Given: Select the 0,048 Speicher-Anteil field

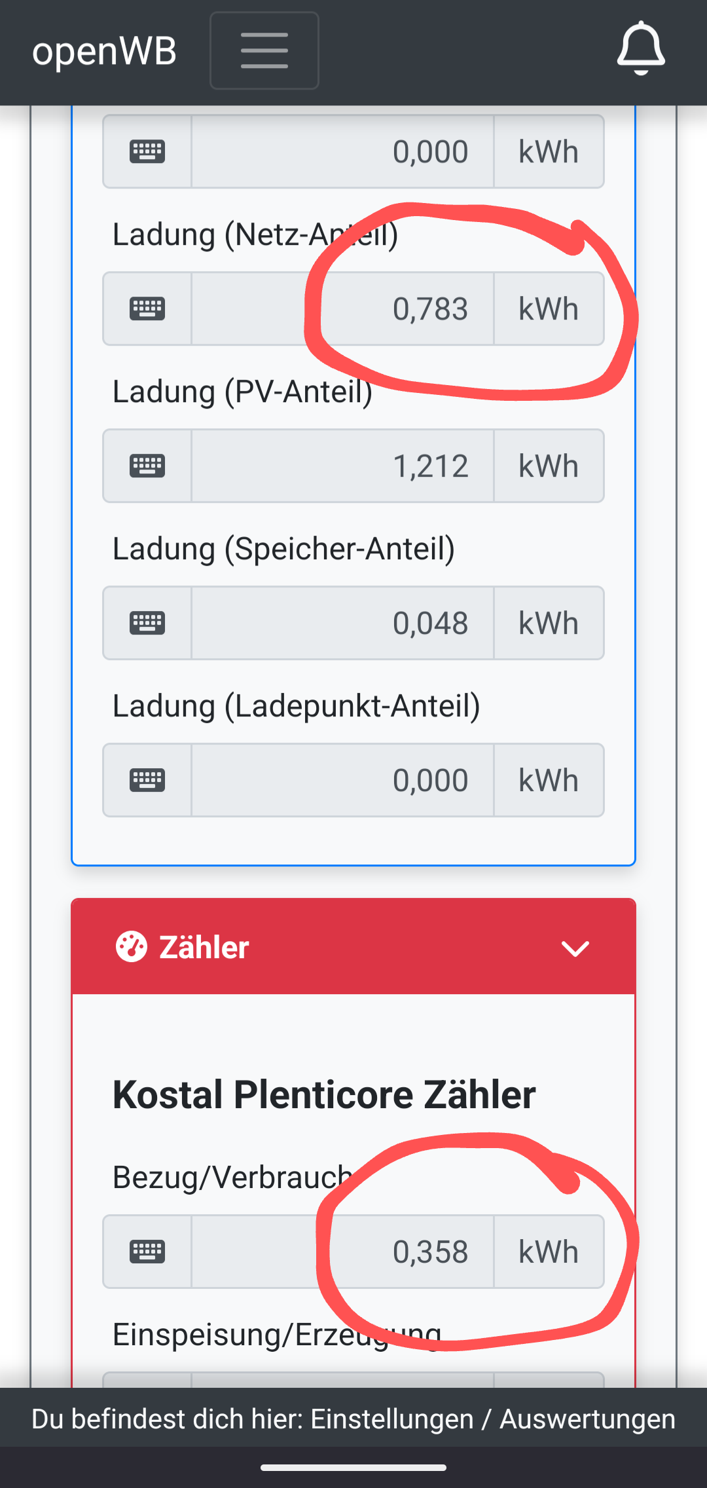Looking at the screenshot, I should tap(342, 623).
